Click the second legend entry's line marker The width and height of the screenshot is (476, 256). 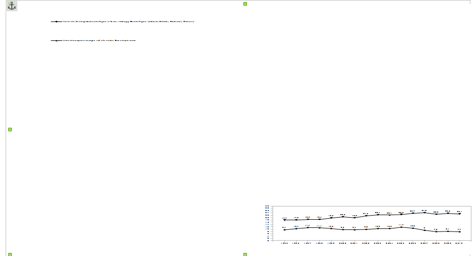[x=56, y=40]
